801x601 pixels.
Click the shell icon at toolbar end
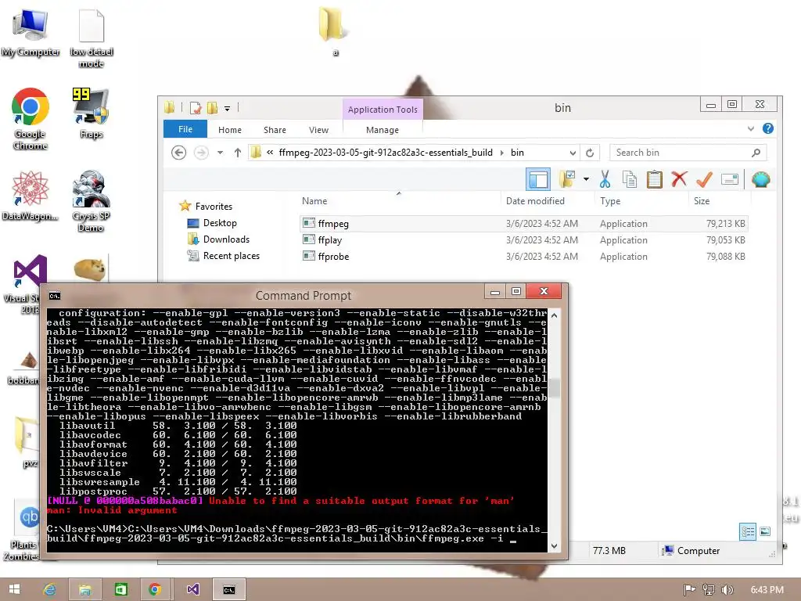point(760,179)
